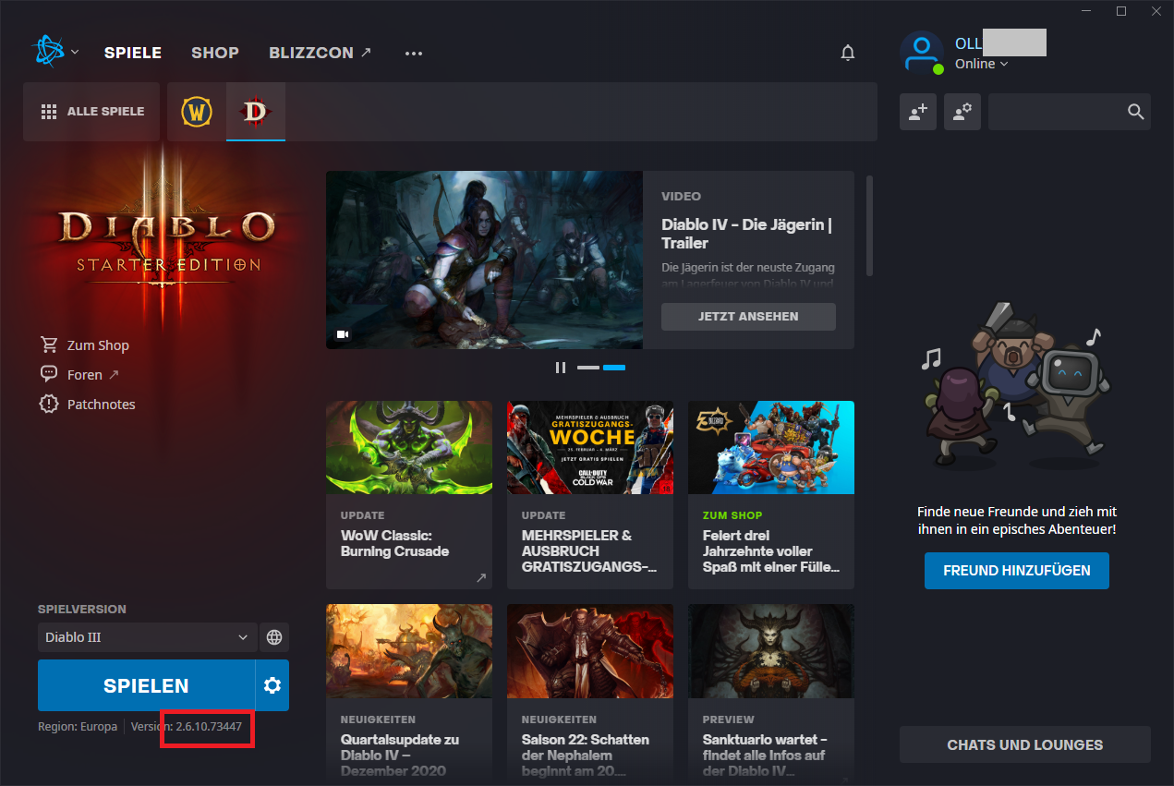
Task: Click Freund Hinzufügen button
Action: (1017, 571)
